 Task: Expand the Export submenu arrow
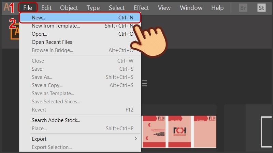click(x=135, y=139)
